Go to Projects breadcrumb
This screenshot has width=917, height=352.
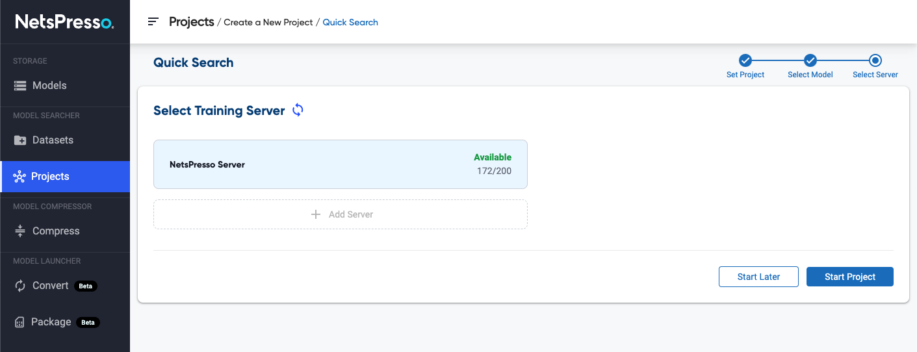(x=192, y=21)
